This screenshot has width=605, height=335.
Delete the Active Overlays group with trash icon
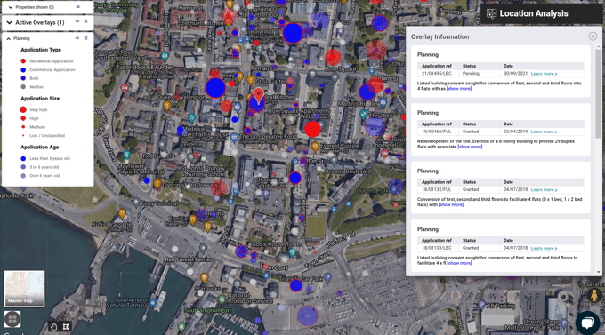tap(85, 21)
